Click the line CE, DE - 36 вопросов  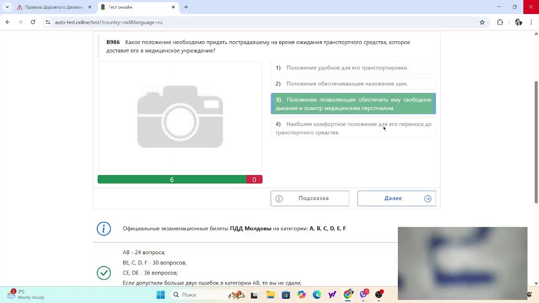click(x=150, y=273)
